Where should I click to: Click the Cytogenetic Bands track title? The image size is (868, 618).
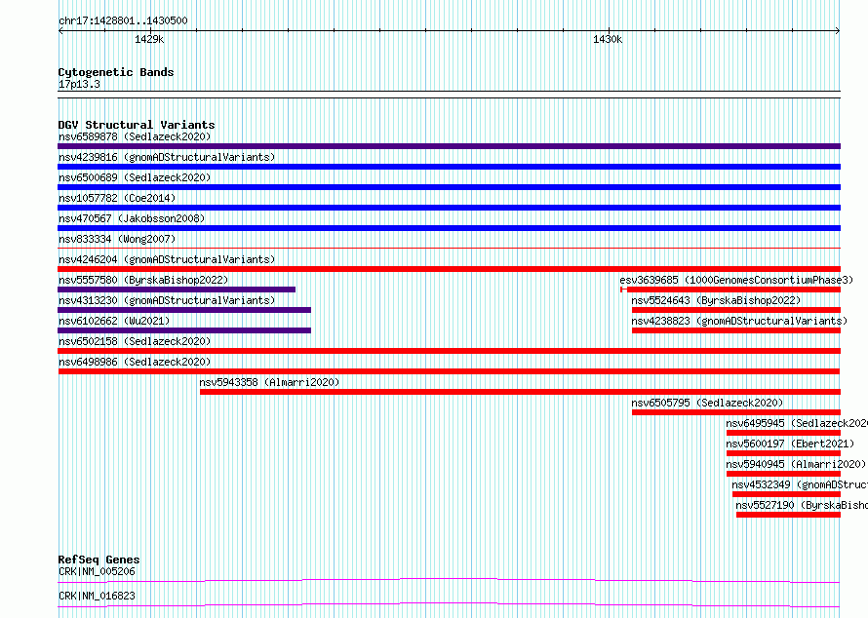[116, 72]
